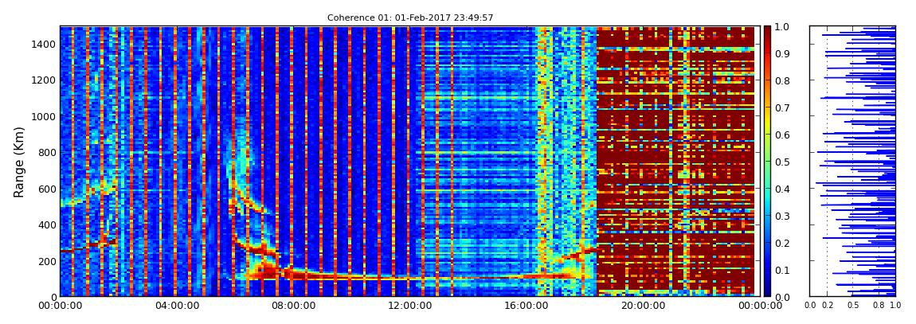Click the 200 range tick label

(47, 261)
